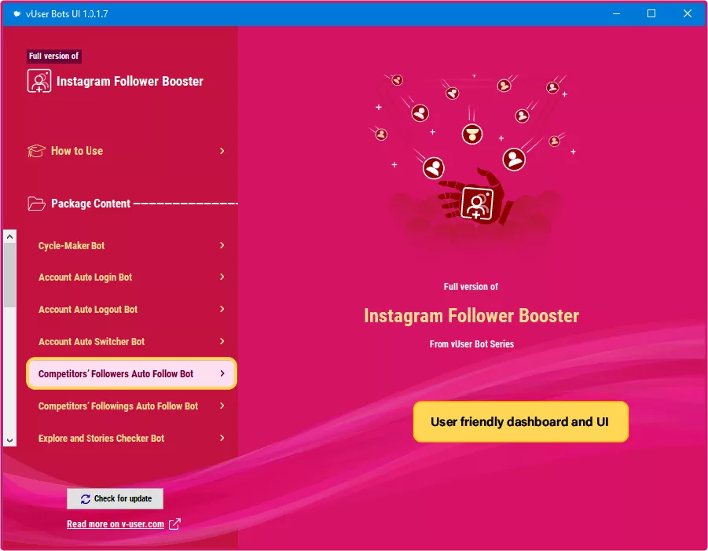Click the Full version of badge in sidebar
Image resolution: width=708 pixels, height=551 pixels.
click(x=53, y=56)
